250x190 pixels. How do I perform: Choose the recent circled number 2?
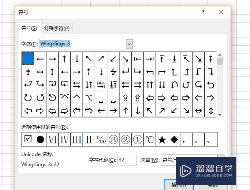(x=125, y=139)
